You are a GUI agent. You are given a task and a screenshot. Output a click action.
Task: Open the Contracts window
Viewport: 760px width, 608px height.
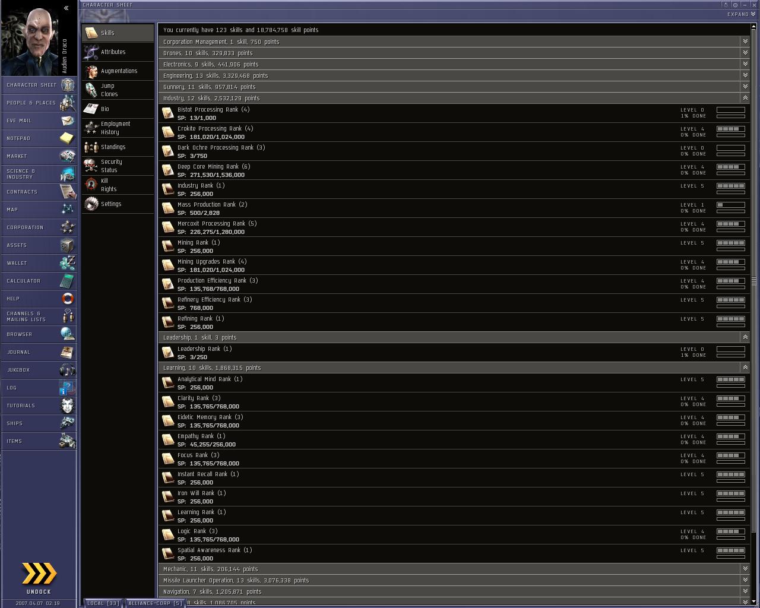(x=39, y=192)
